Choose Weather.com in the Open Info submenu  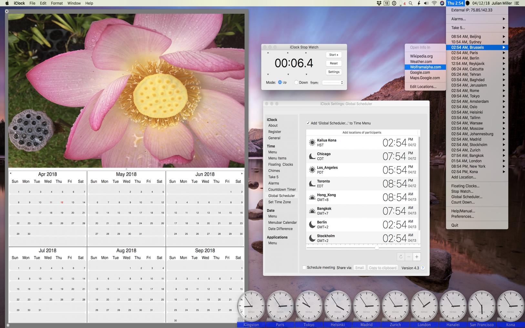pos(425,62)
